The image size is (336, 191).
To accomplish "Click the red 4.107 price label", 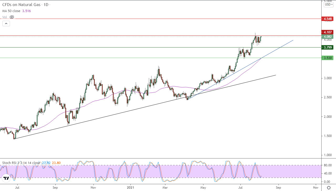I will [327, 32].
